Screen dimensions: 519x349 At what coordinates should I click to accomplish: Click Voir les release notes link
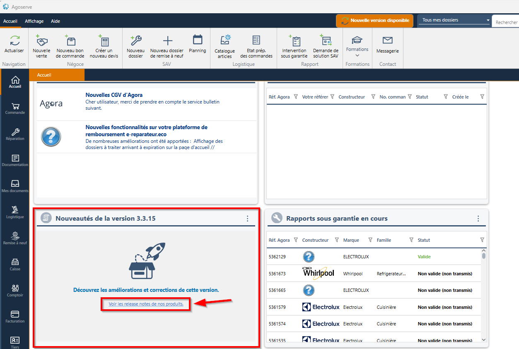tap(146, 304)
